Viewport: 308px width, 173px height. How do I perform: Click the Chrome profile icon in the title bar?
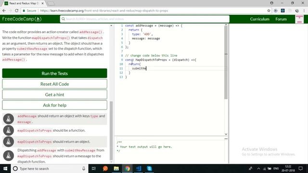[271, 3]
